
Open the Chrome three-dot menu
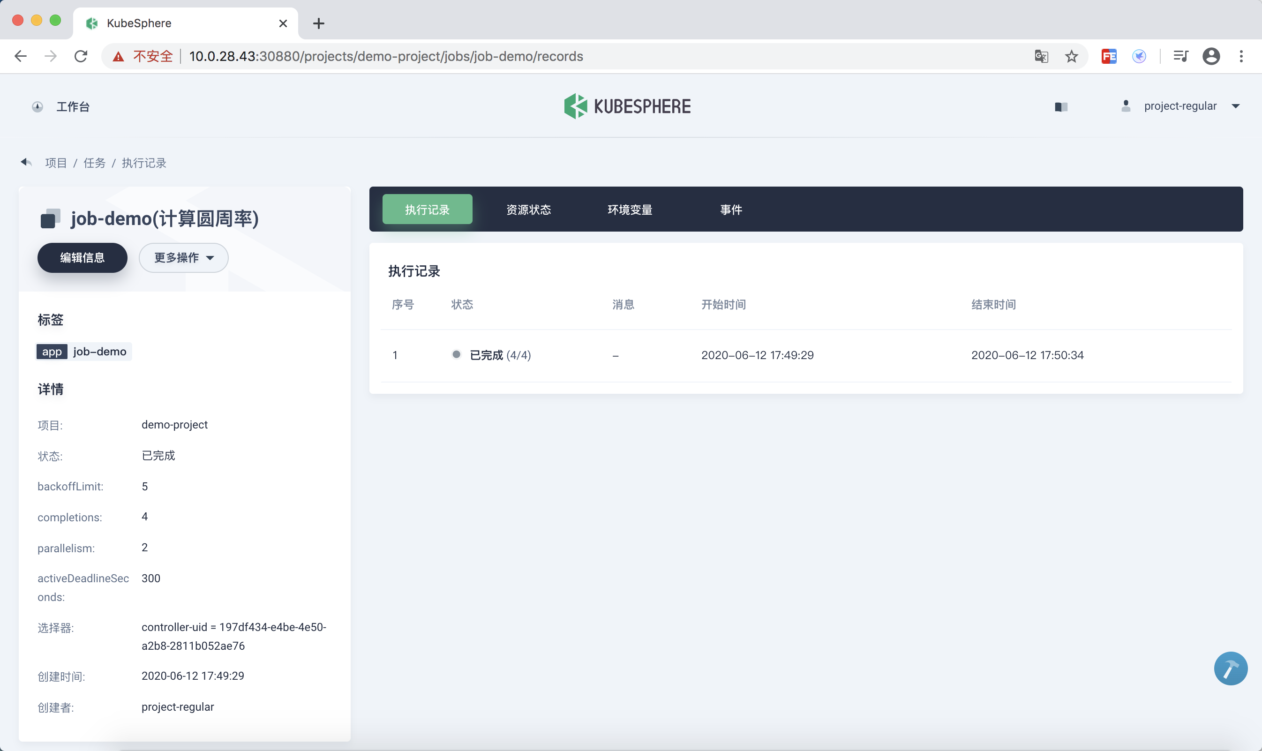coord(1241,56)
